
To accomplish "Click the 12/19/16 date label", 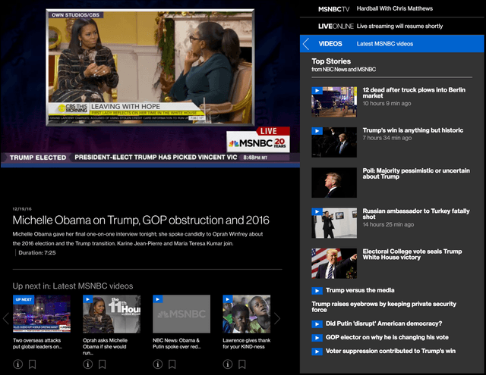I will point(22,209).
